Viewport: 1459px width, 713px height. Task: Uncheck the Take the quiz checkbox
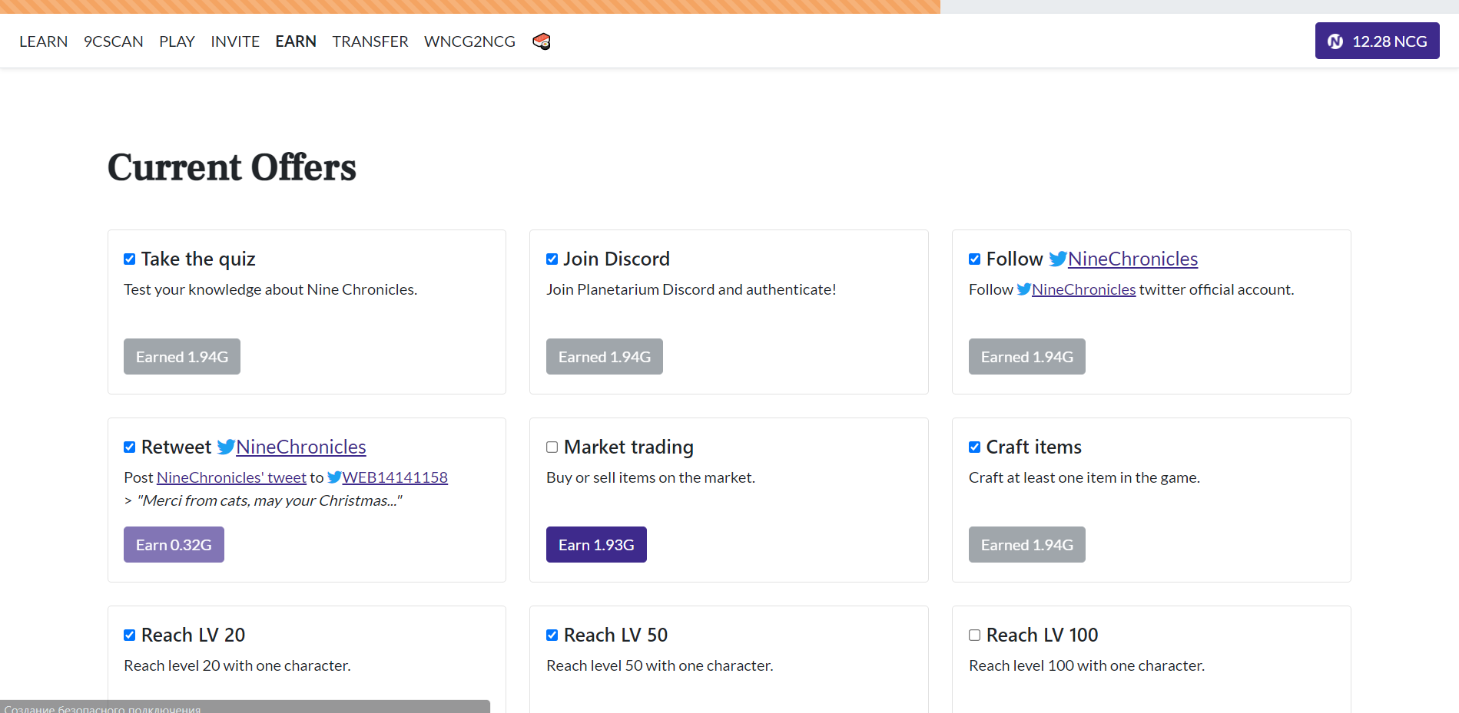[x=130, y=259]
